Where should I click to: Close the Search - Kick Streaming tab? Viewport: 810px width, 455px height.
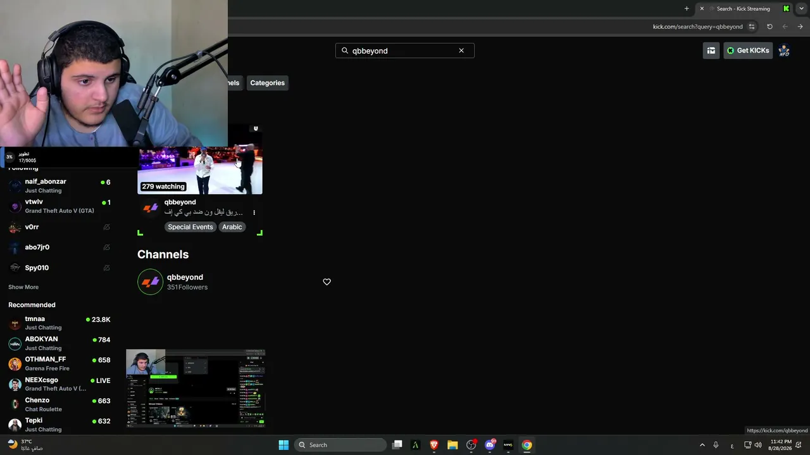702,9
